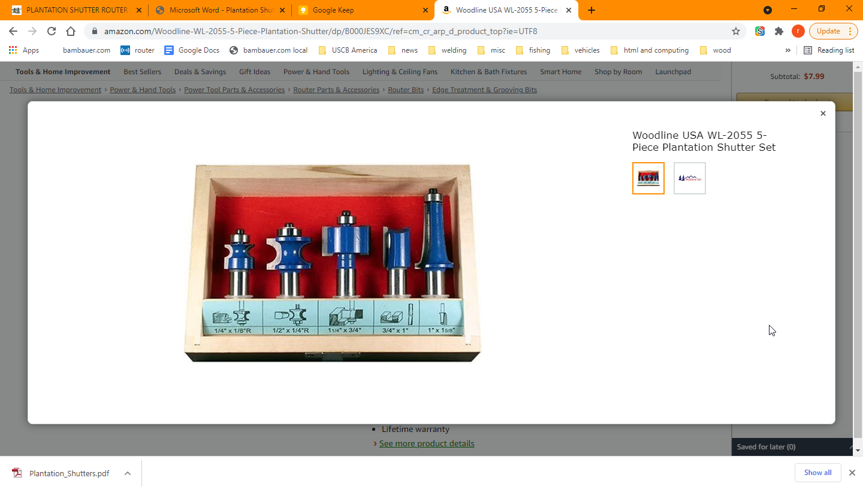Open the Extensions puzzle icon

(779, 31)
